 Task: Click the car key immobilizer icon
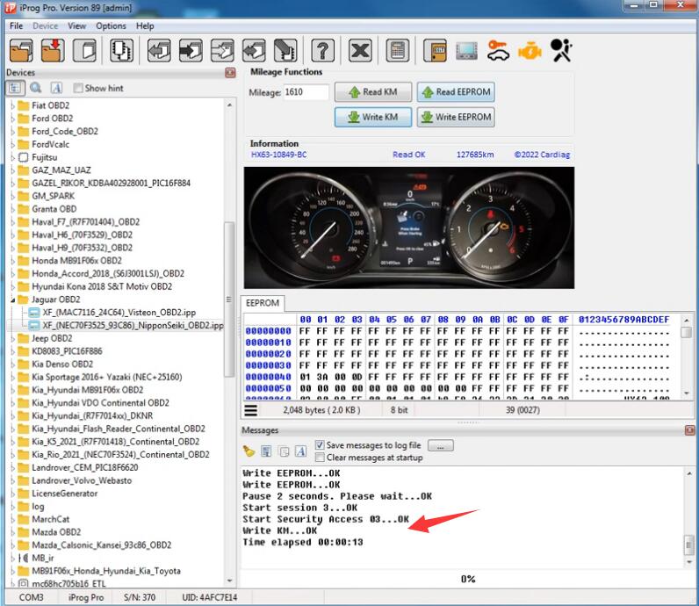(x=498, y=50)
